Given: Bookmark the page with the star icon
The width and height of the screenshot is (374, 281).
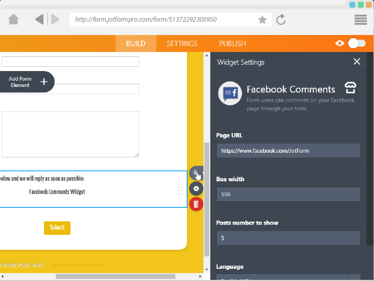Looking at the screenshot, I should [x=262, y=20].
